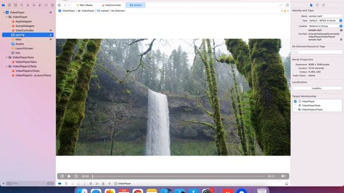Check VideoPlayerUITests target membership

295,109
